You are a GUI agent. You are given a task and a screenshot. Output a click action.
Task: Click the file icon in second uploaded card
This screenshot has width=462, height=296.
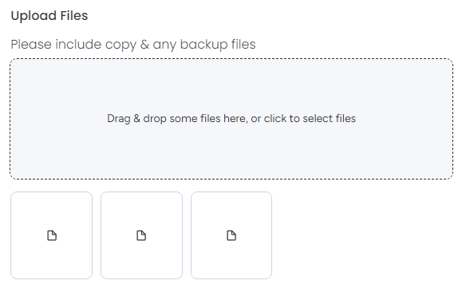[141, 235]
